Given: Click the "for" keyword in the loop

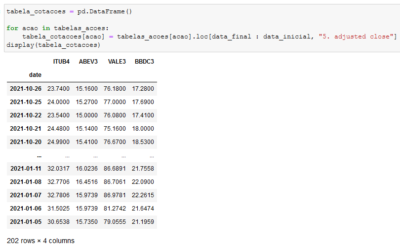Looking at the screenshot, I should click(12, 28).
